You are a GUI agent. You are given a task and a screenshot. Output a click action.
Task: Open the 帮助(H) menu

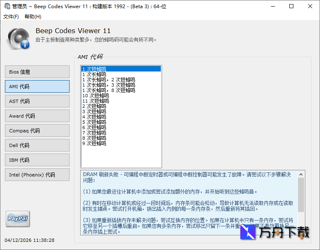click(33, 16)
